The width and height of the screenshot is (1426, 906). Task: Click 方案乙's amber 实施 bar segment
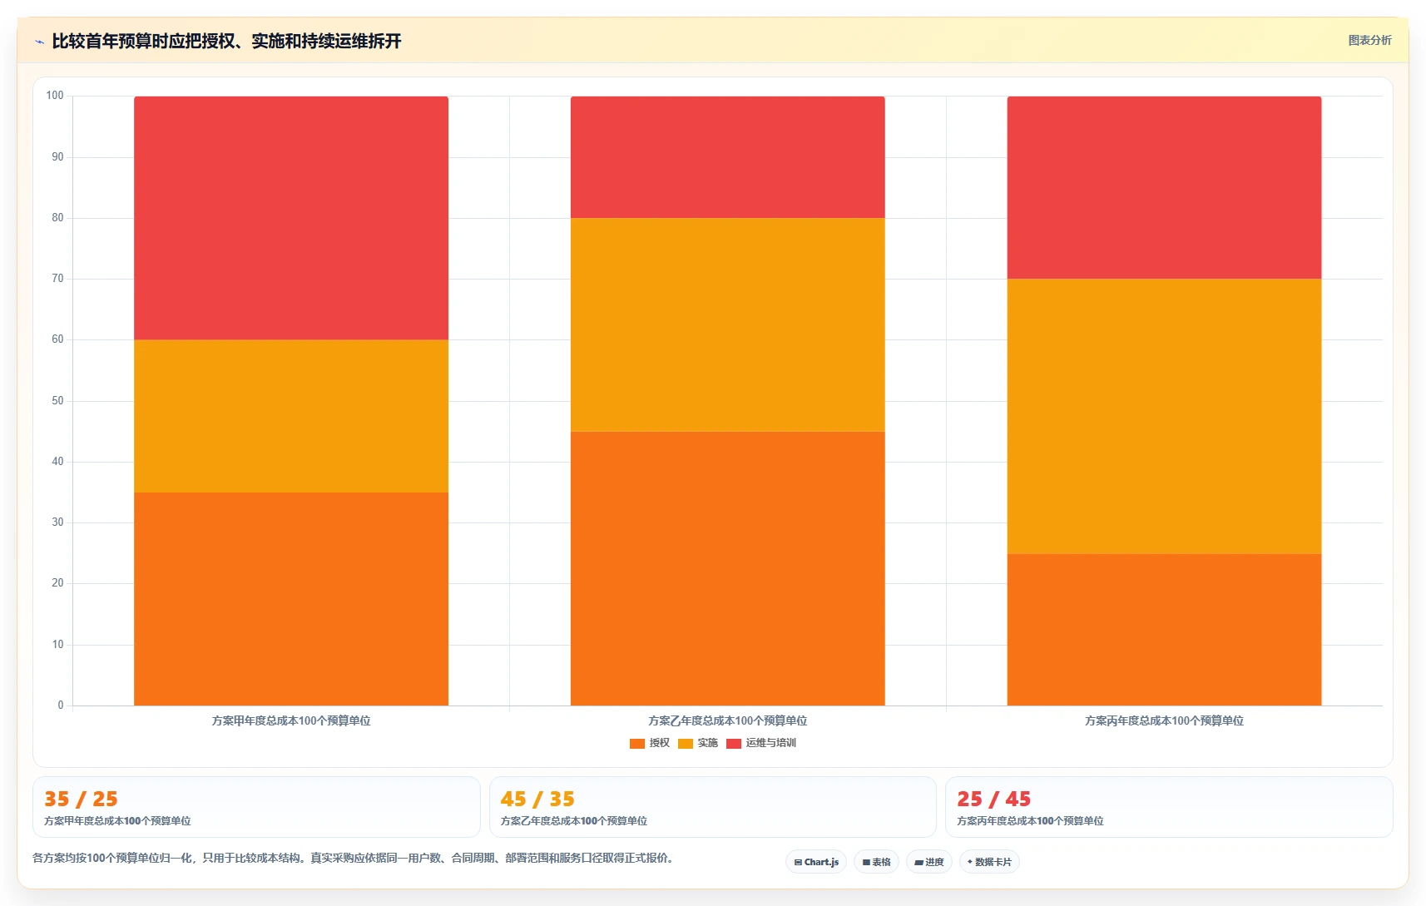click(728, 324)
